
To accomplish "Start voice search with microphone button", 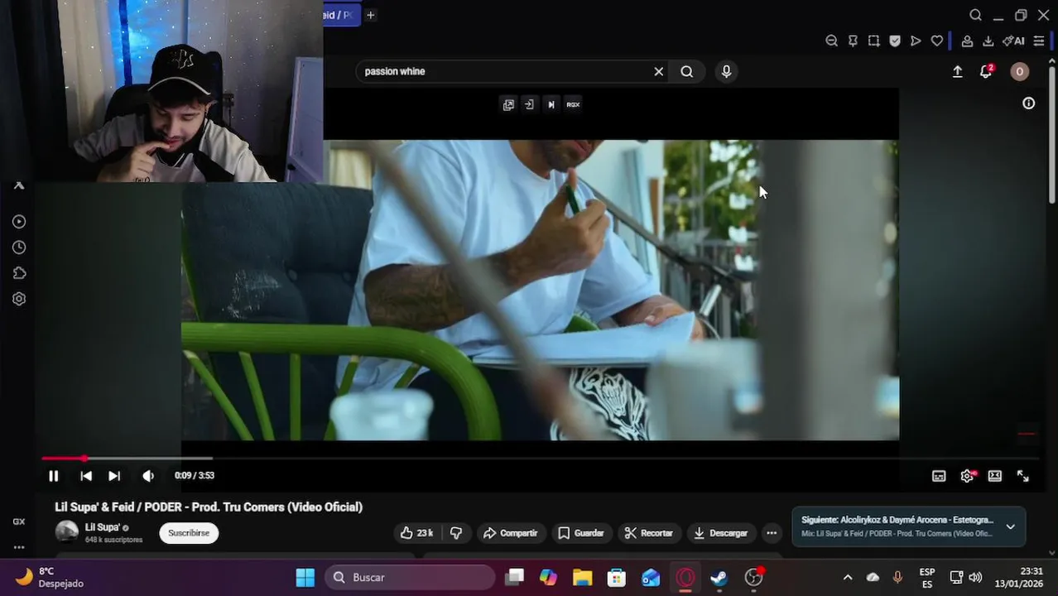I will tap(726, 71).
